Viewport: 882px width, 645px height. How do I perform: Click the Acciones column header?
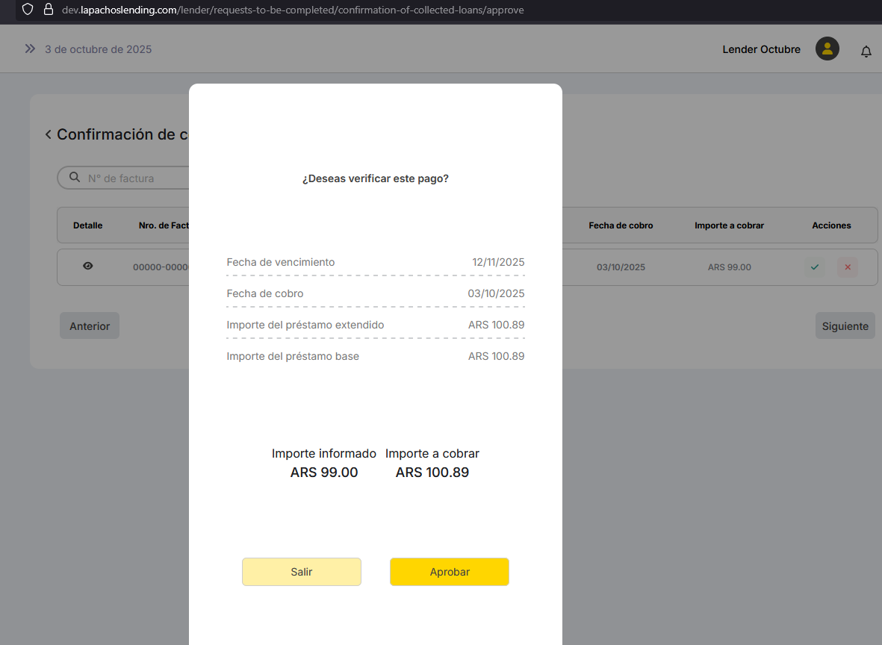click(x=831, y=225)
